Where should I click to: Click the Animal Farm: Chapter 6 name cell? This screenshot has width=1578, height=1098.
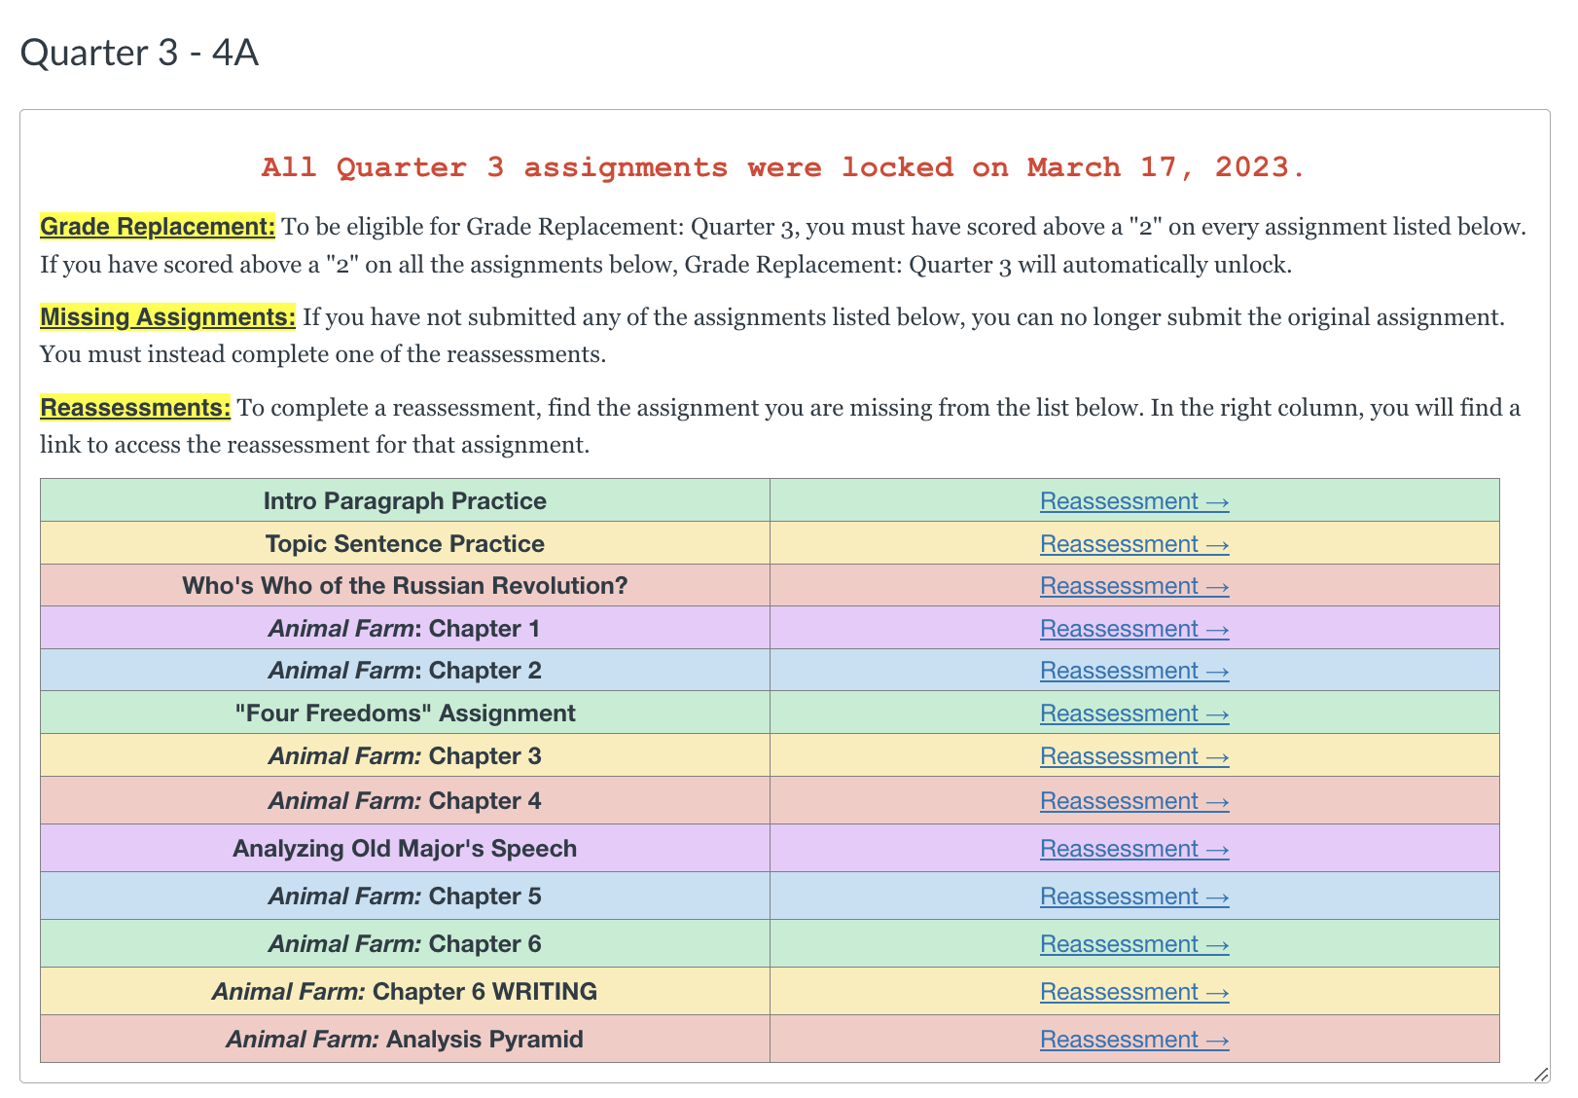point(405,943)
